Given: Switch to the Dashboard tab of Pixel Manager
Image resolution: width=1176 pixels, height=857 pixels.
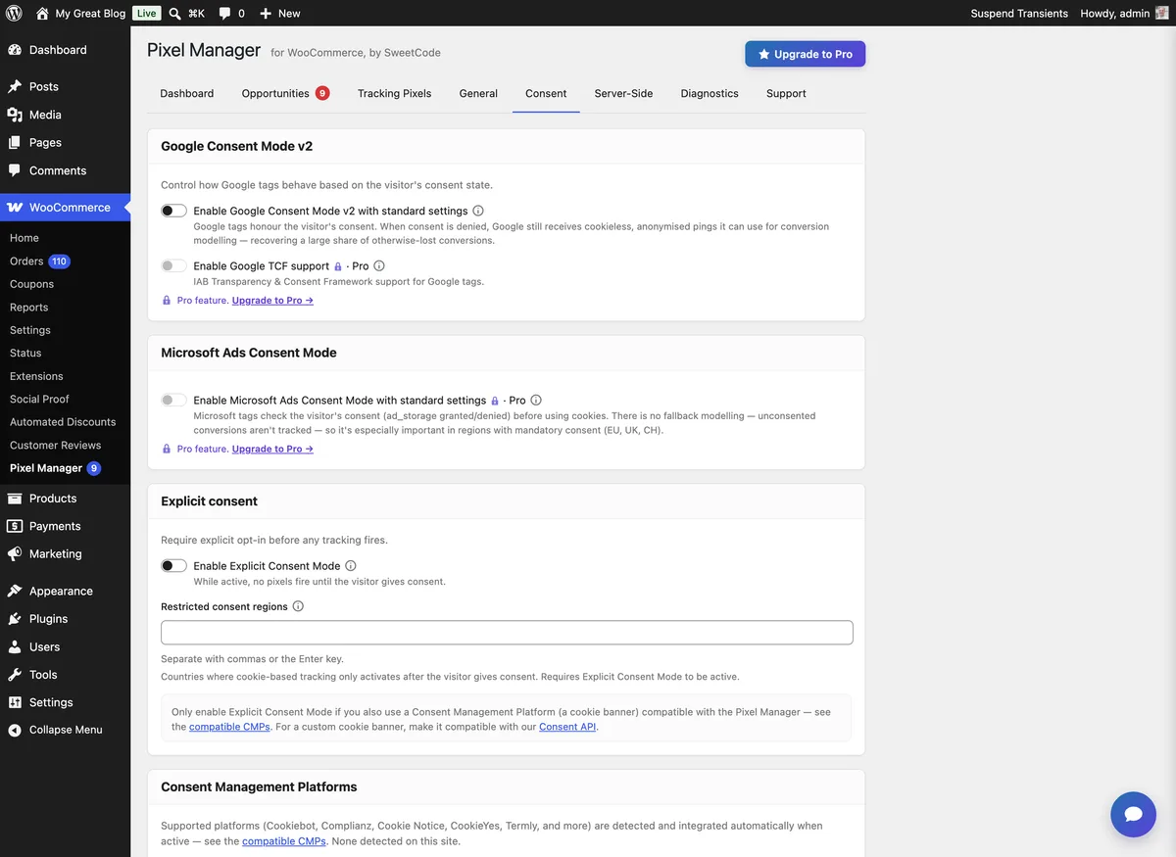Looking at the screenshot, I should pyautogui.click(x=187, y=94).
